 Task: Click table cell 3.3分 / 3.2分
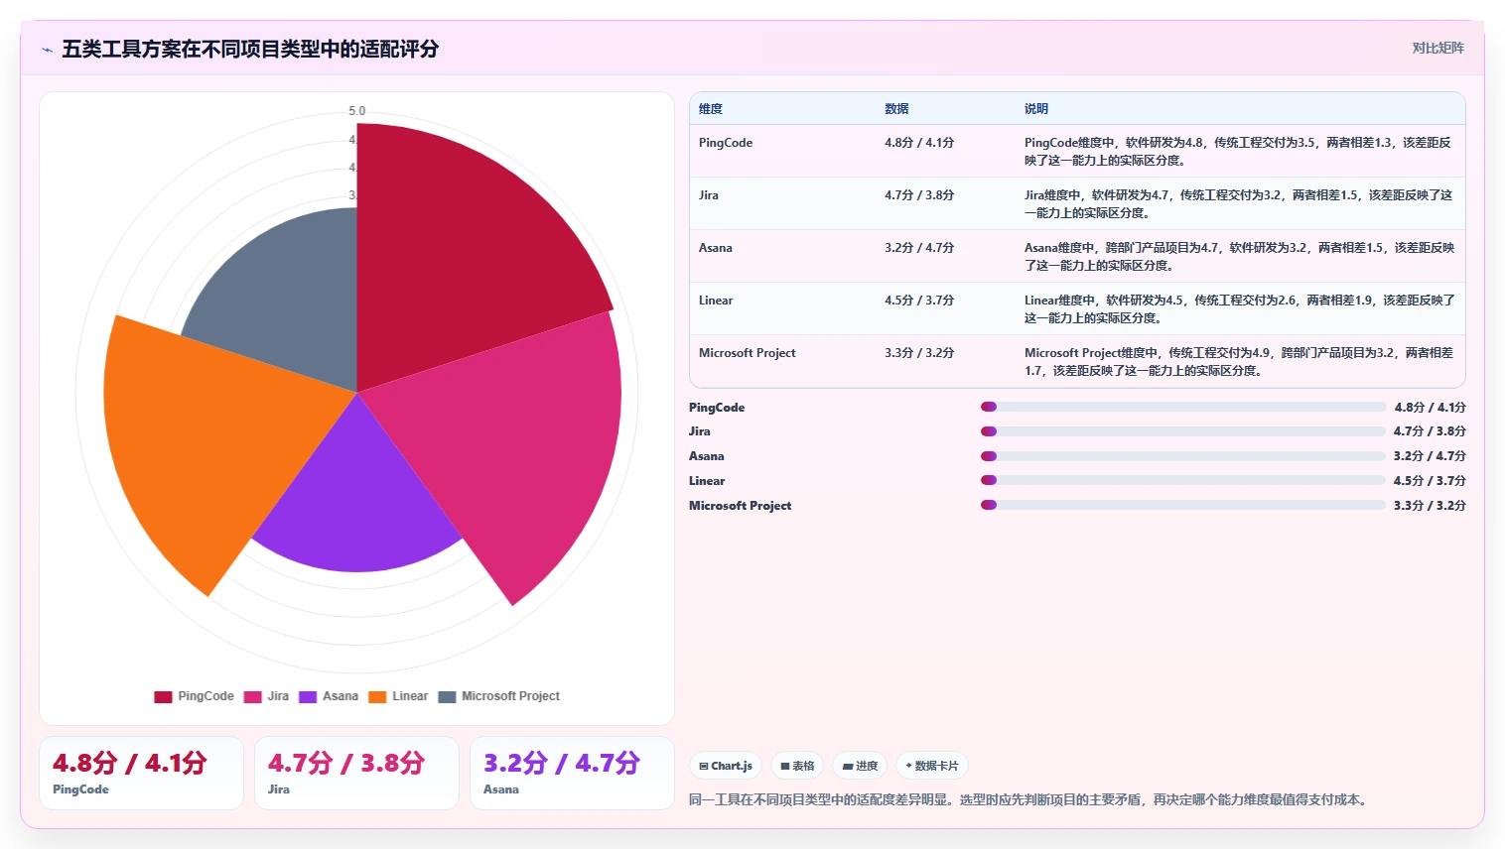point(919,353)
